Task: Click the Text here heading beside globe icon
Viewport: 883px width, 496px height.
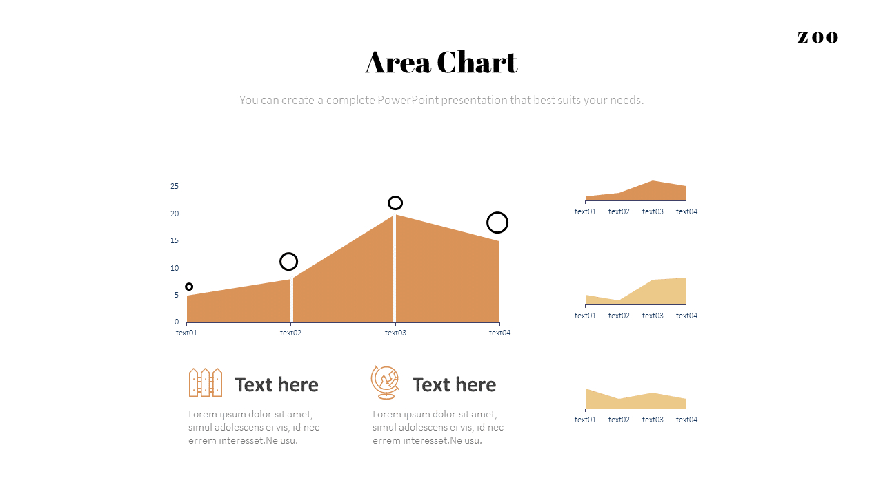Action: point(454,384)
